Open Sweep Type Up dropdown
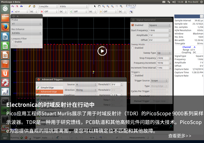This screenshot has width=204, height=143. click(164, 53)
